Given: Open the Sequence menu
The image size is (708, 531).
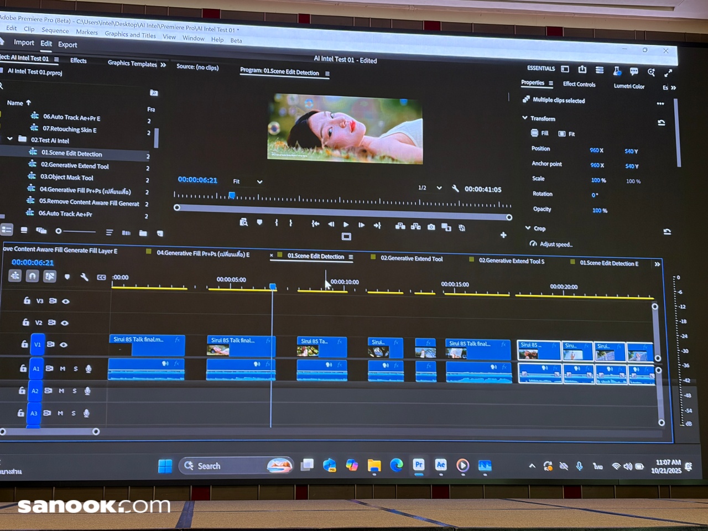Looking at the screenshot, I should point(55,30).
